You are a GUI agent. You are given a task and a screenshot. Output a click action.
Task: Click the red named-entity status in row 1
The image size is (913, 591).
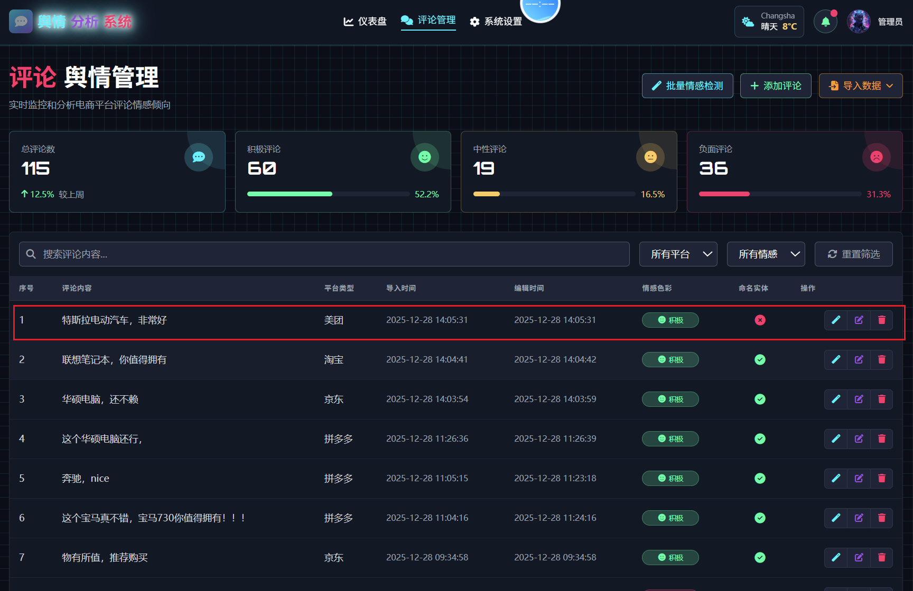pyautogui.click(x=760, y=320)
